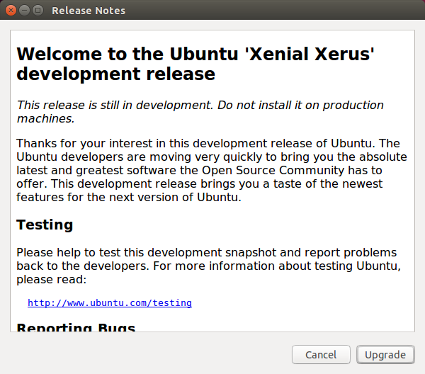This screenshot has height=374, width=425.
Task: Click the Release Notes title bar text
Action: [89, 11]
